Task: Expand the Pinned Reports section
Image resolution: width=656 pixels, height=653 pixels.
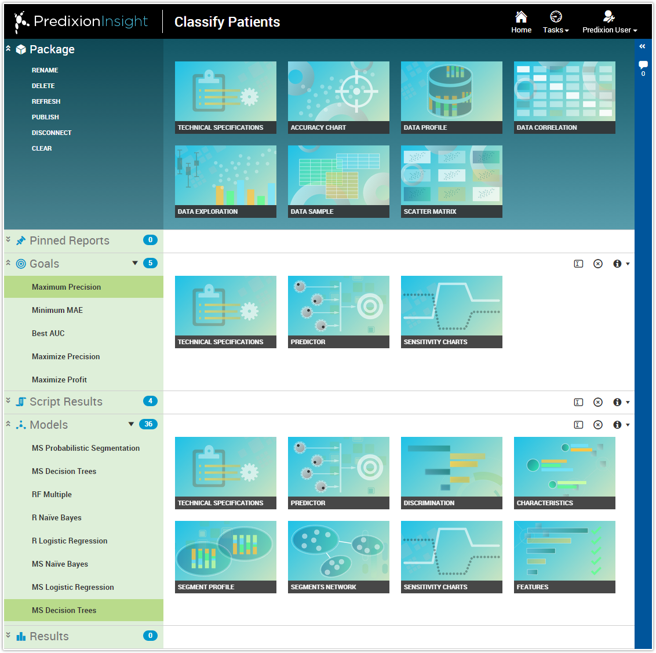Action: [8, 239]
